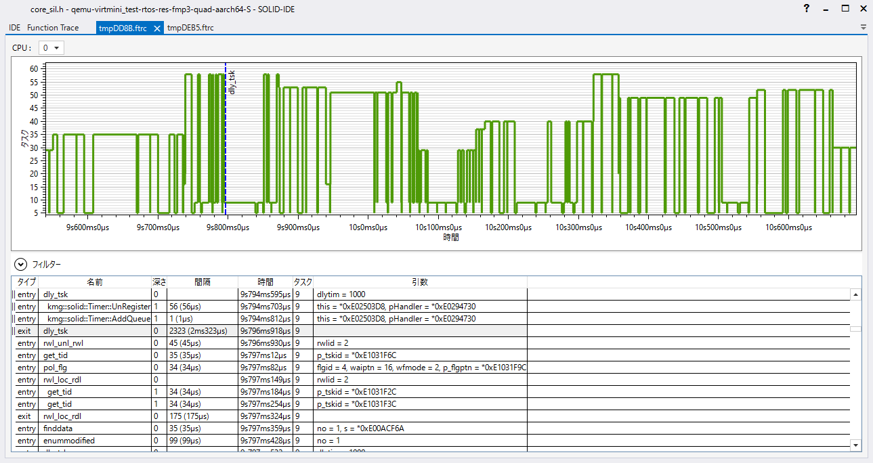The width and height of the screenshot is (873, 463).
Task: Click the 引数 column header
Action: pyautogui.click(x=419, y=282)
